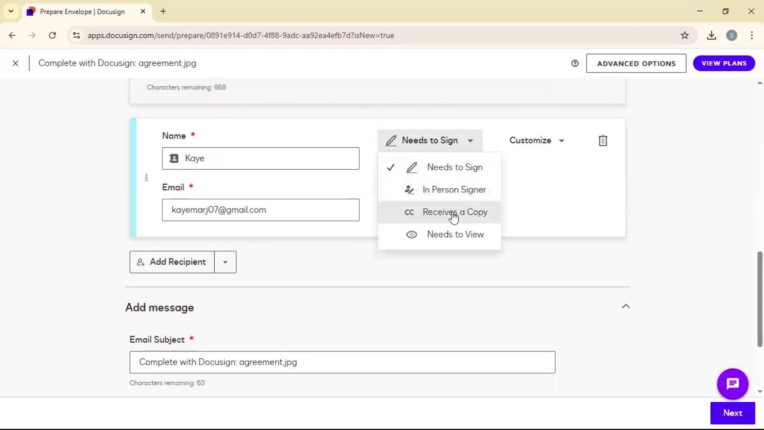
Task: Collapse the Add message section
Action: pos(626,306)
